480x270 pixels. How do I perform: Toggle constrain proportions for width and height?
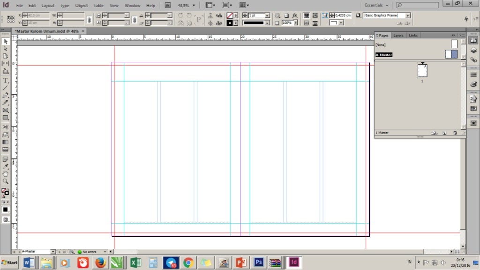(x=89, y=19)
